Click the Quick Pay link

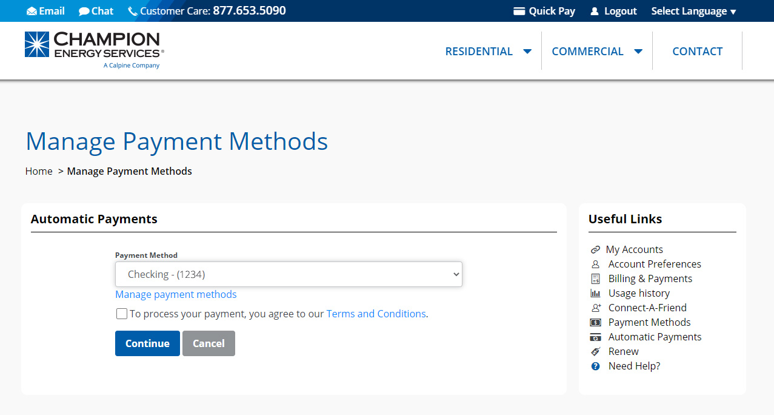tap(552, 11)
